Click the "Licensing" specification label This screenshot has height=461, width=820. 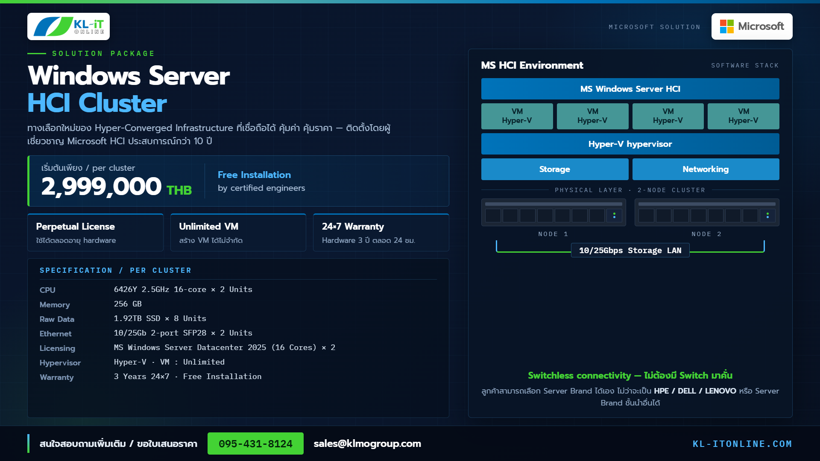[57, 348]
